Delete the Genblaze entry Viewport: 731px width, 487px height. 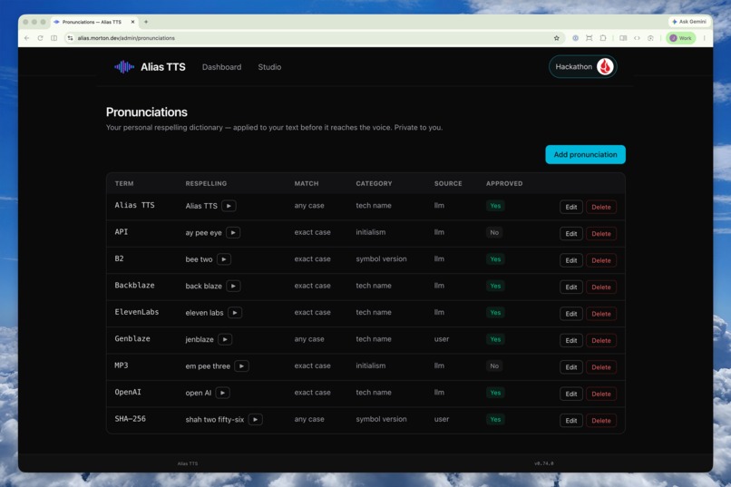click(x=601, y=341)
